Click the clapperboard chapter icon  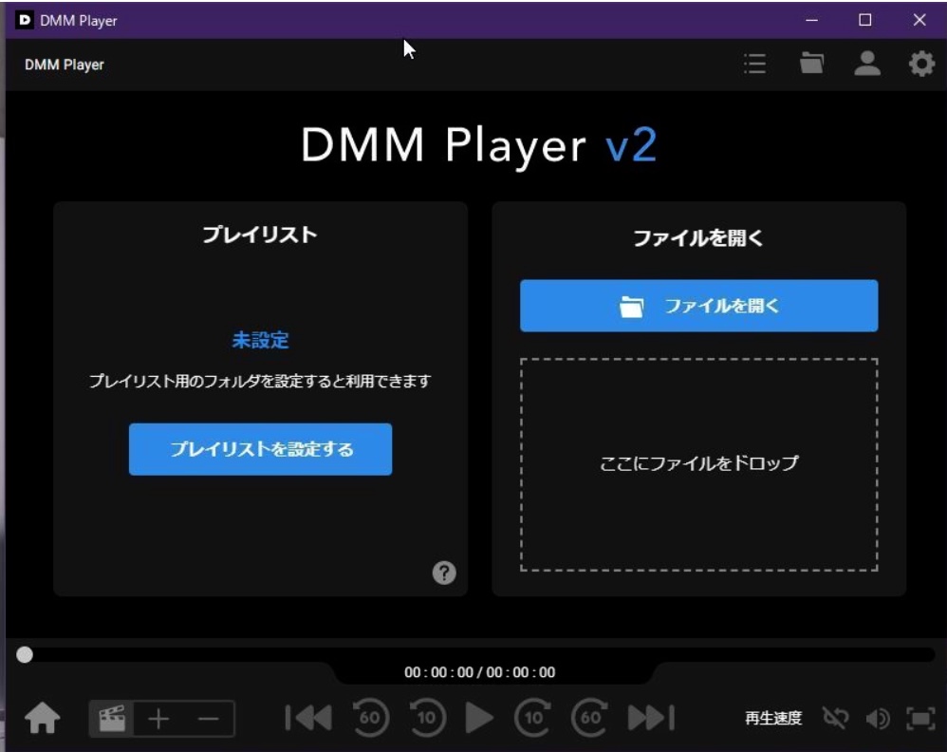click(x=112, y=718)
